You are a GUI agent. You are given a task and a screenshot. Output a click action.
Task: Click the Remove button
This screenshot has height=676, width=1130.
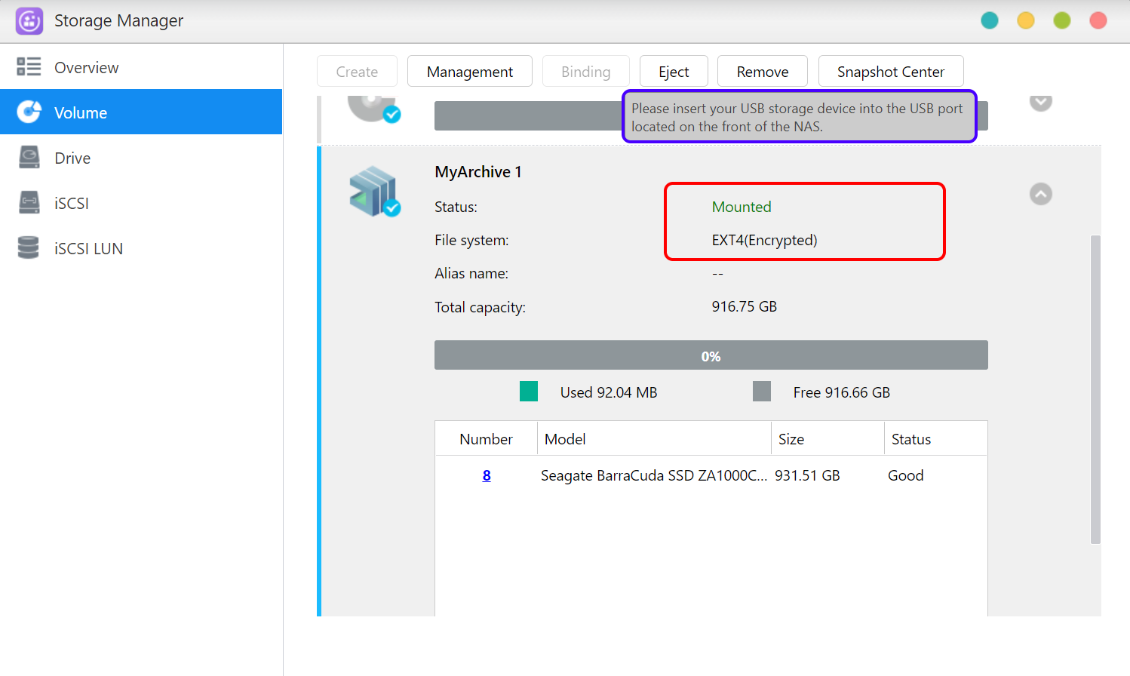coord(762,72)
